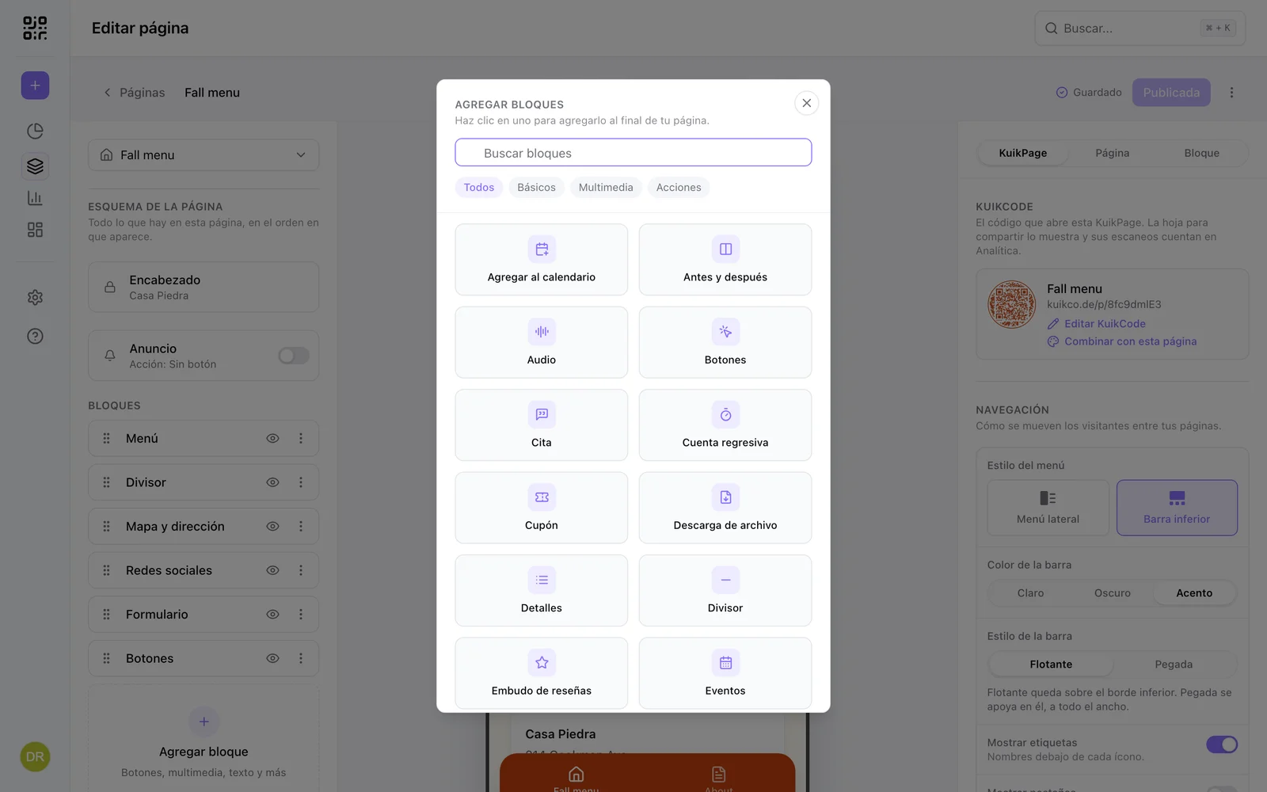Add the Botones block from the list
Image resolution: width=1267 pixels, height=792 pixels.
(x=725, y=342)
